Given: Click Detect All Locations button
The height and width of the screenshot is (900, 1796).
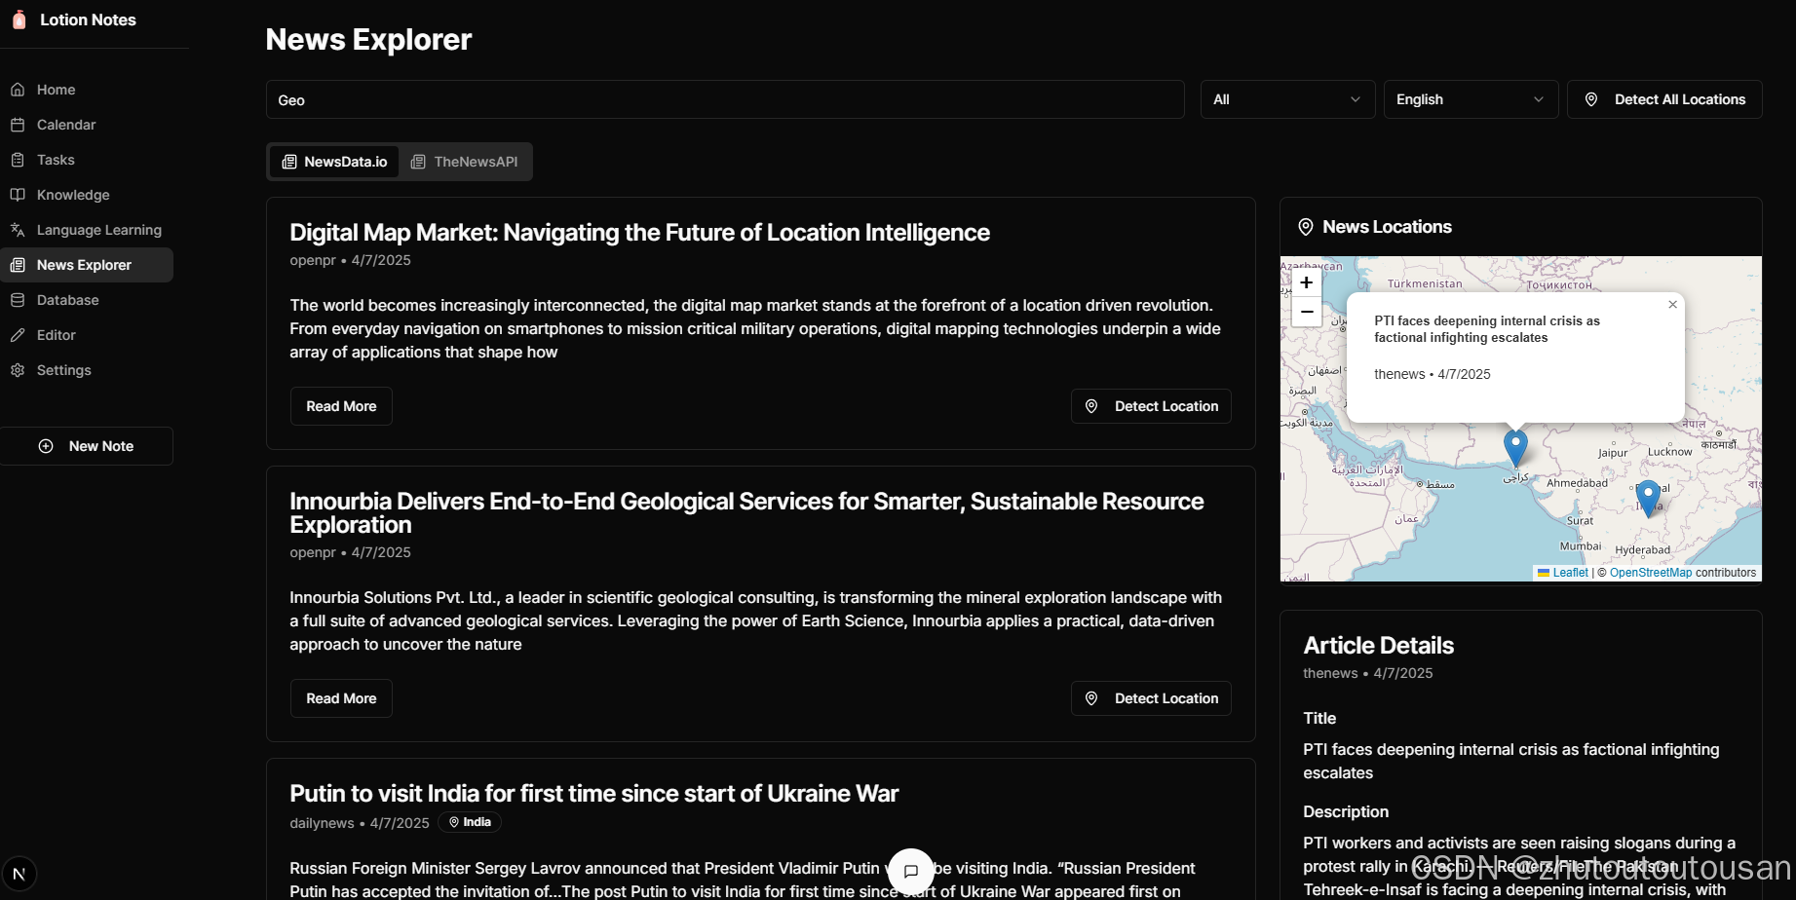Looking at the screenshot, I should tap(1664, 99).
